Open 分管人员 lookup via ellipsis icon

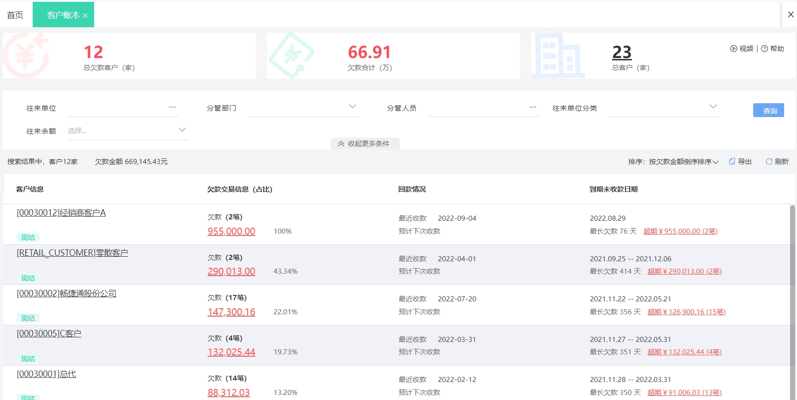tap(533, 107)
